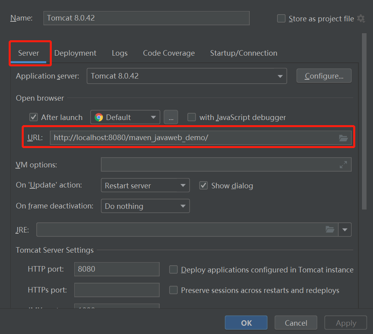Enable Deploy applications configured in Tomcat instance
373x334 pixels.
[173, 270]
